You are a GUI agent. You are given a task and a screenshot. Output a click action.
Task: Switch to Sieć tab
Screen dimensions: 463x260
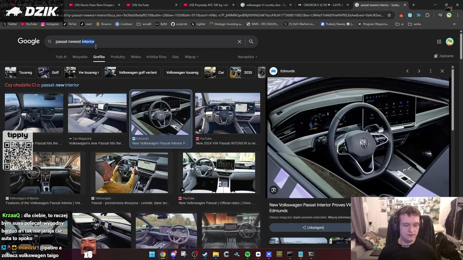175,57
